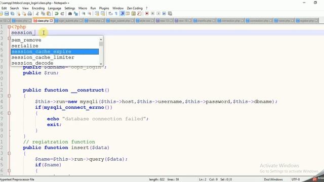Toggle synchronize vertical scrolling icon
The height and width of the screenshot is (182, 324).
point(97,14)
